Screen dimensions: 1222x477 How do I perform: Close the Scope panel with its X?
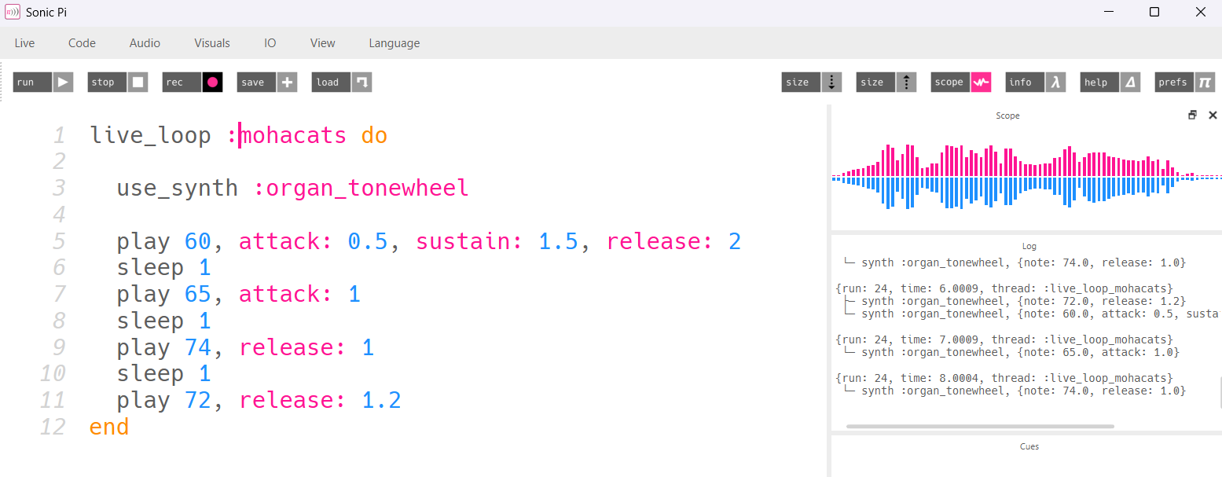(1212, 115)
